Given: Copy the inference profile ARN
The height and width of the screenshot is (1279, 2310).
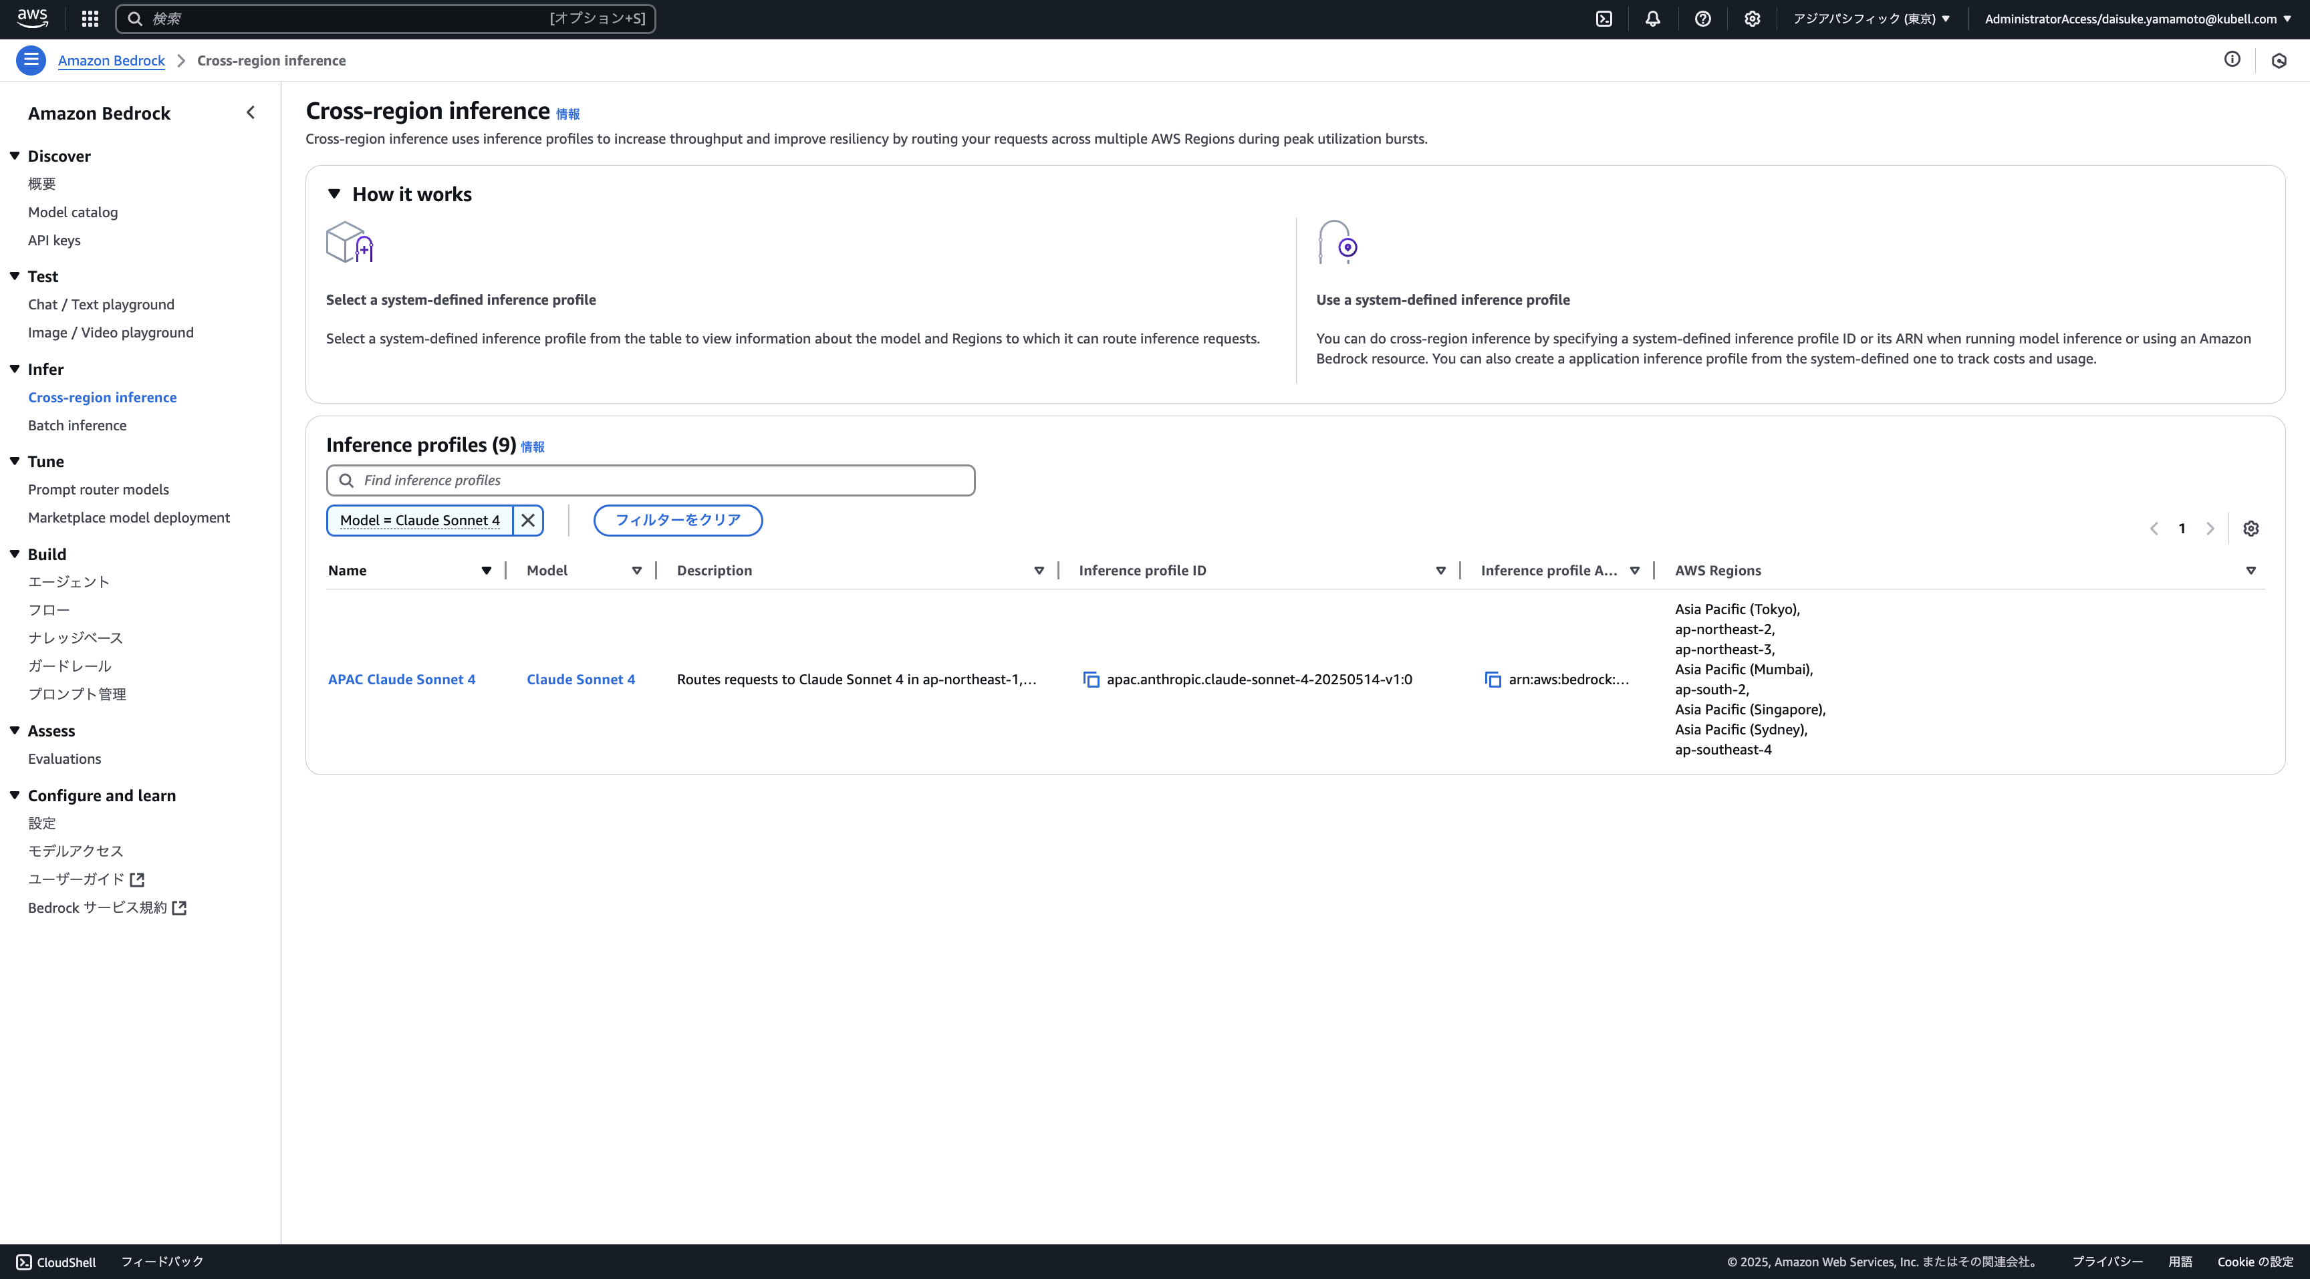Looking at the screenshot, I should tap(1493, 680).
